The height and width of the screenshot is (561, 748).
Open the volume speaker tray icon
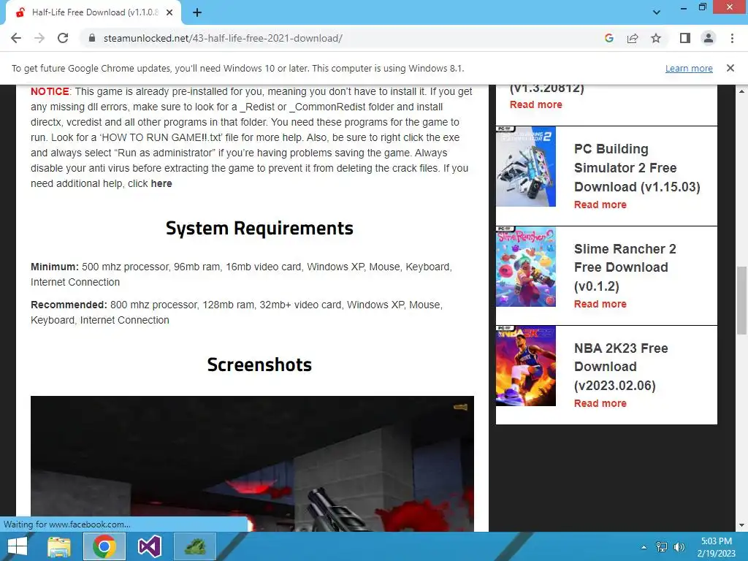[x=679, y=547]
